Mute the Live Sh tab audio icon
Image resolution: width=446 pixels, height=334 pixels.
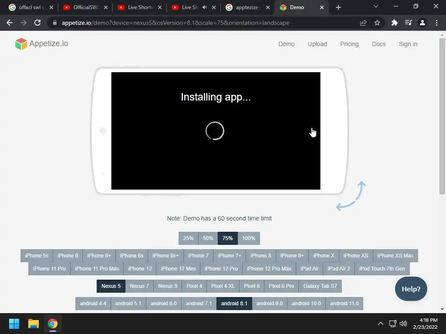click(x=205, y=7)
